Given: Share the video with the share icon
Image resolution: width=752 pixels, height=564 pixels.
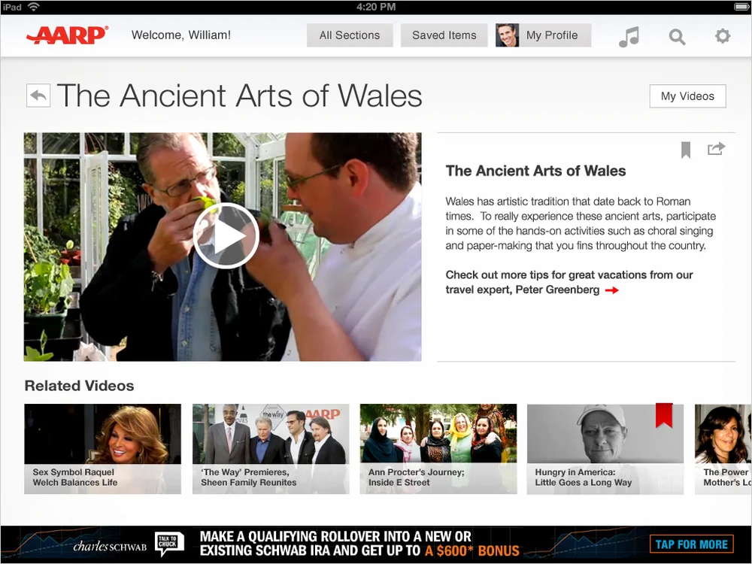Looking at the screenshot, I should point(716,149).
